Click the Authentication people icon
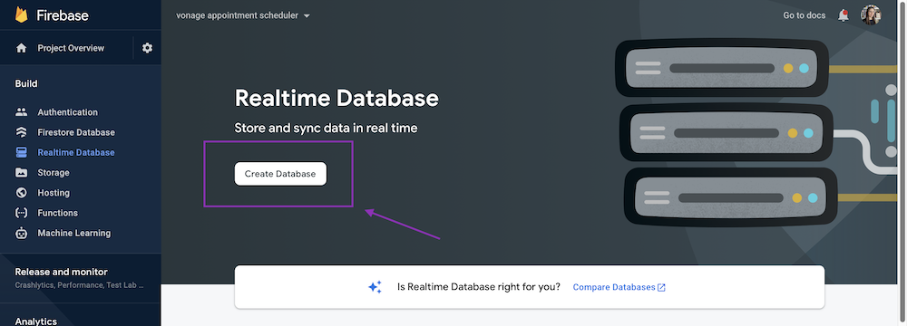The image size is (907, 326). 22,112
